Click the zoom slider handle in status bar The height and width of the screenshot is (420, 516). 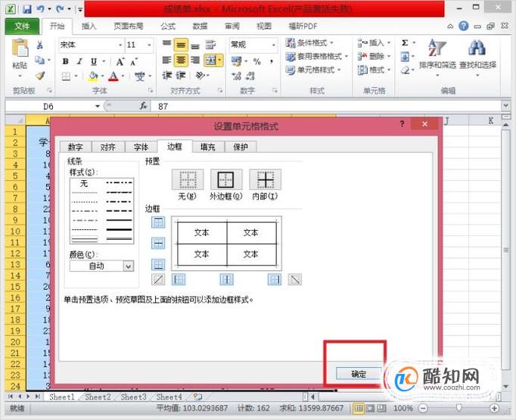(x=458, y=408)
